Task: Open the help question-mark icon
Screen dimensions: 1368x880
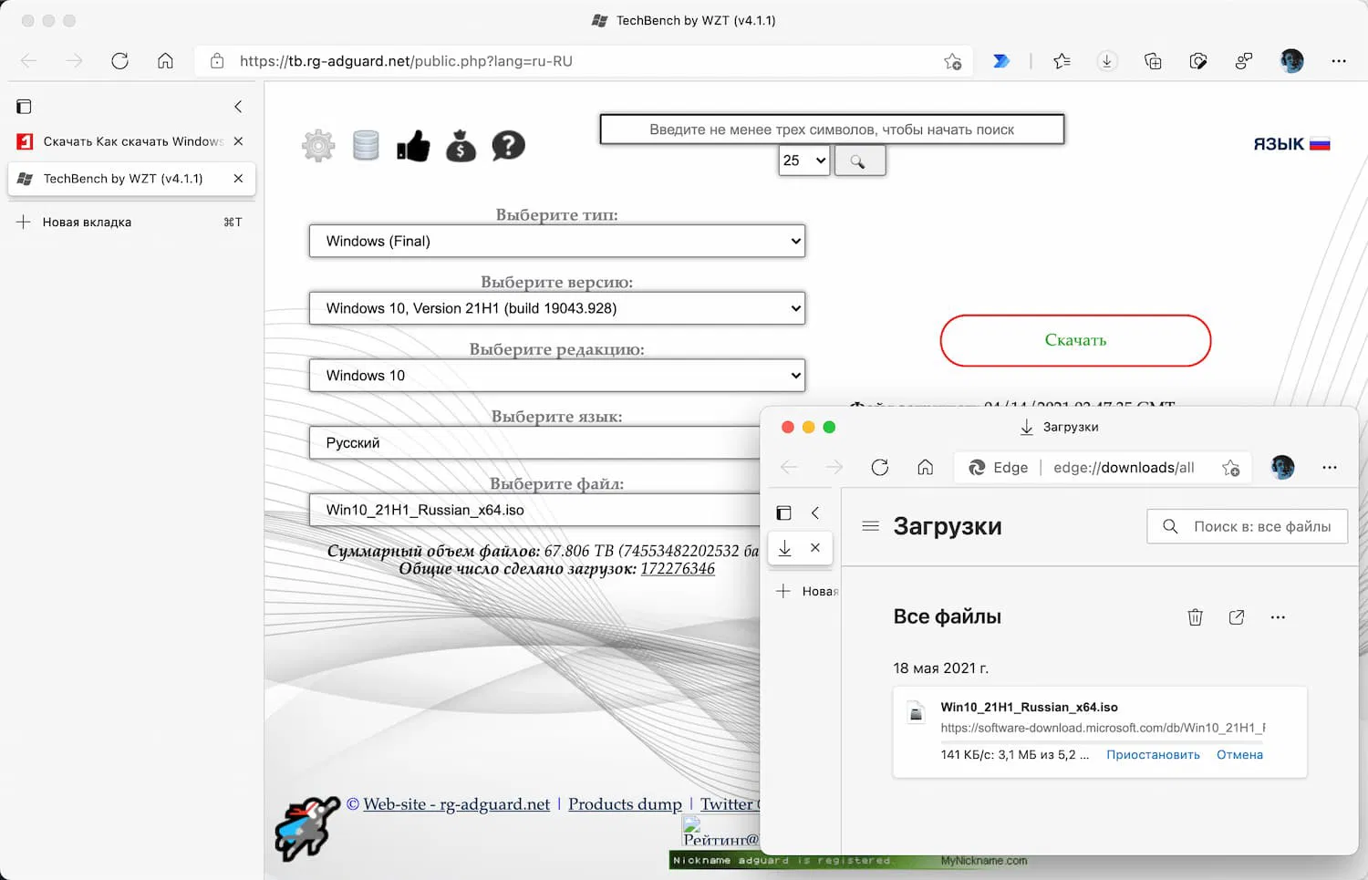Action: point(508,145)
